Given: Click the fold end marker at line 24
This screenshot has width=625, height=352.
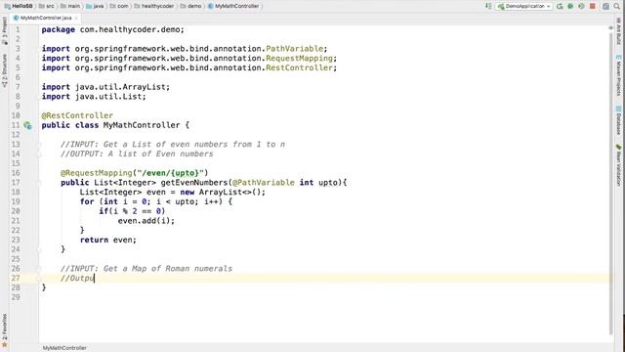Looking at the screenshot, I should click(39, 249).
